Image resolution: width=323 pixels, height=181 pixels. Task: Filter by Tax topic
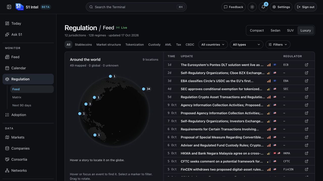[x=179, y=44]
